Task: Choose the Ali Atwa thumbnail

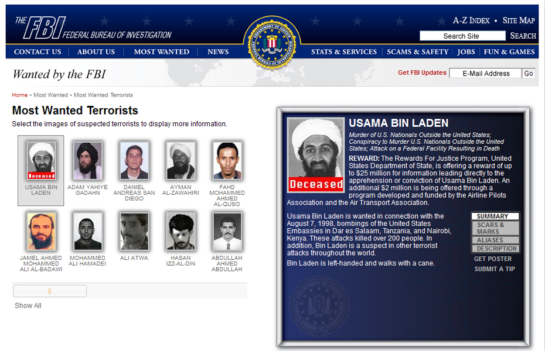Action: pos(134,231)
